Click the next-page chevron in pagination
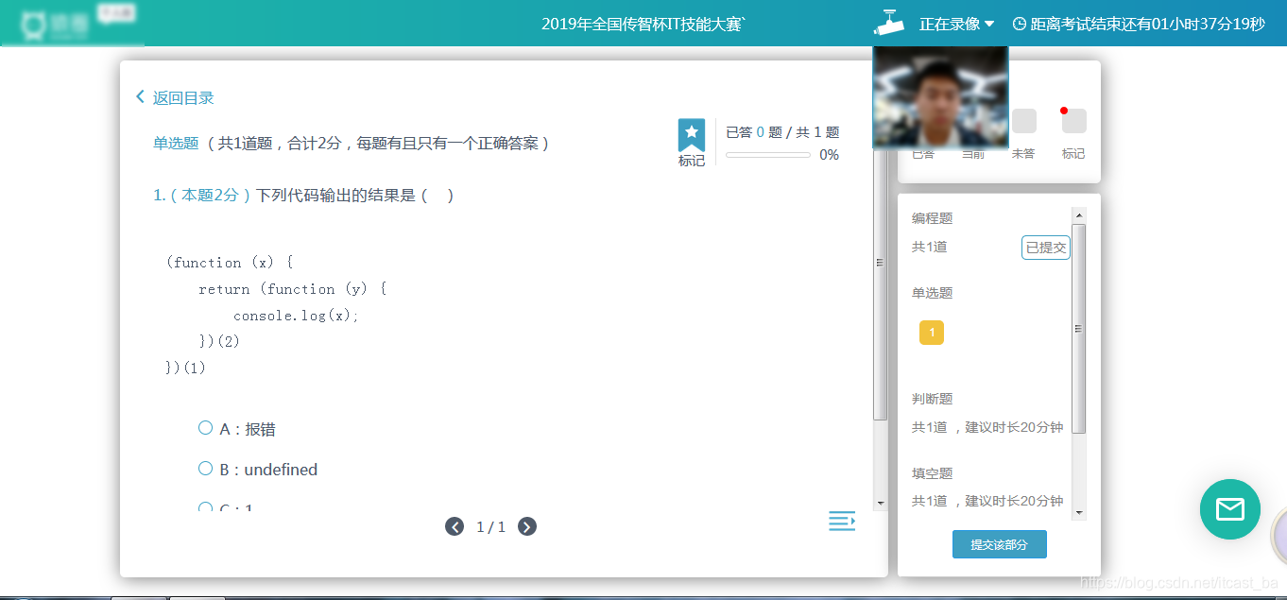Image resolution: width=1287 pixels, height=600 pixels. 527,526
